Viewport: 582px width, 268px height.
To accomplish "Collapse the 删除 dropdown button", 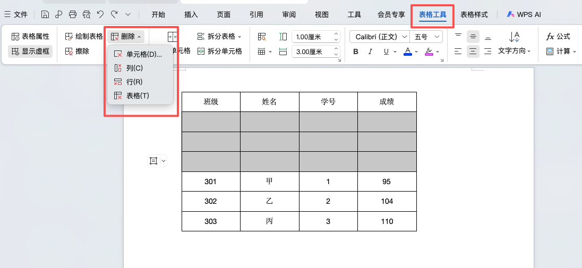I will tap(126, 37).
